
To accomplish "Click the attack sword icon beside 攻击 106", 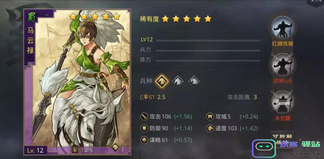I will 144,117.
